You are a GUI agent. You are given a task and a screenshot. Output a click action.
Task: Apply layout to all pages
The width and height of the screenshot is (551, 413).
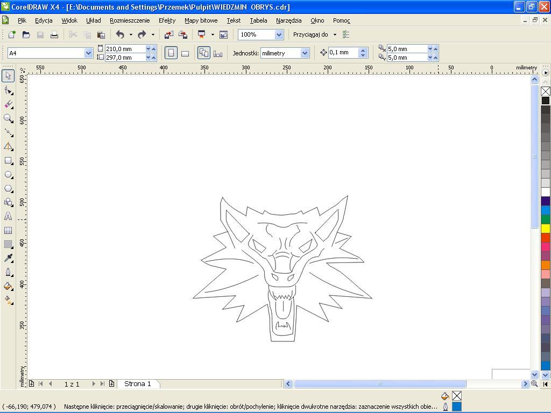[204, 53]
